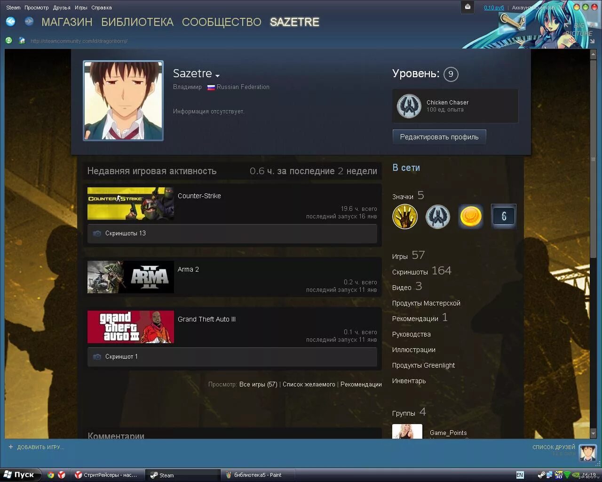Screen dimensions: 602x482
Task: Open Продукты Greenlight link
Action: pos(424,365)
